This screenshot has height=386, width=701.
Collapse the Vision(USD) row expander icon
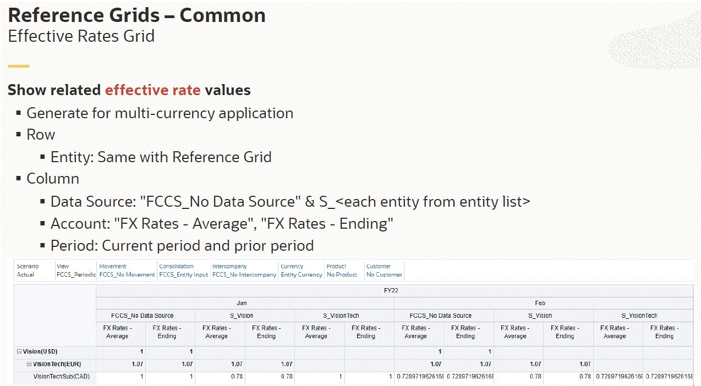19,351
